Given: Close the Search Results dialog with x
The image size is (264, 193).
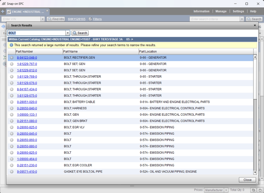Looking at the screenshot, I should coord(255,25).
